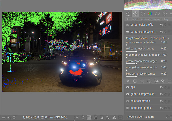Expand the input color profile module
Image resolution: width=172 pixels, height=121 pixels.
141,108
